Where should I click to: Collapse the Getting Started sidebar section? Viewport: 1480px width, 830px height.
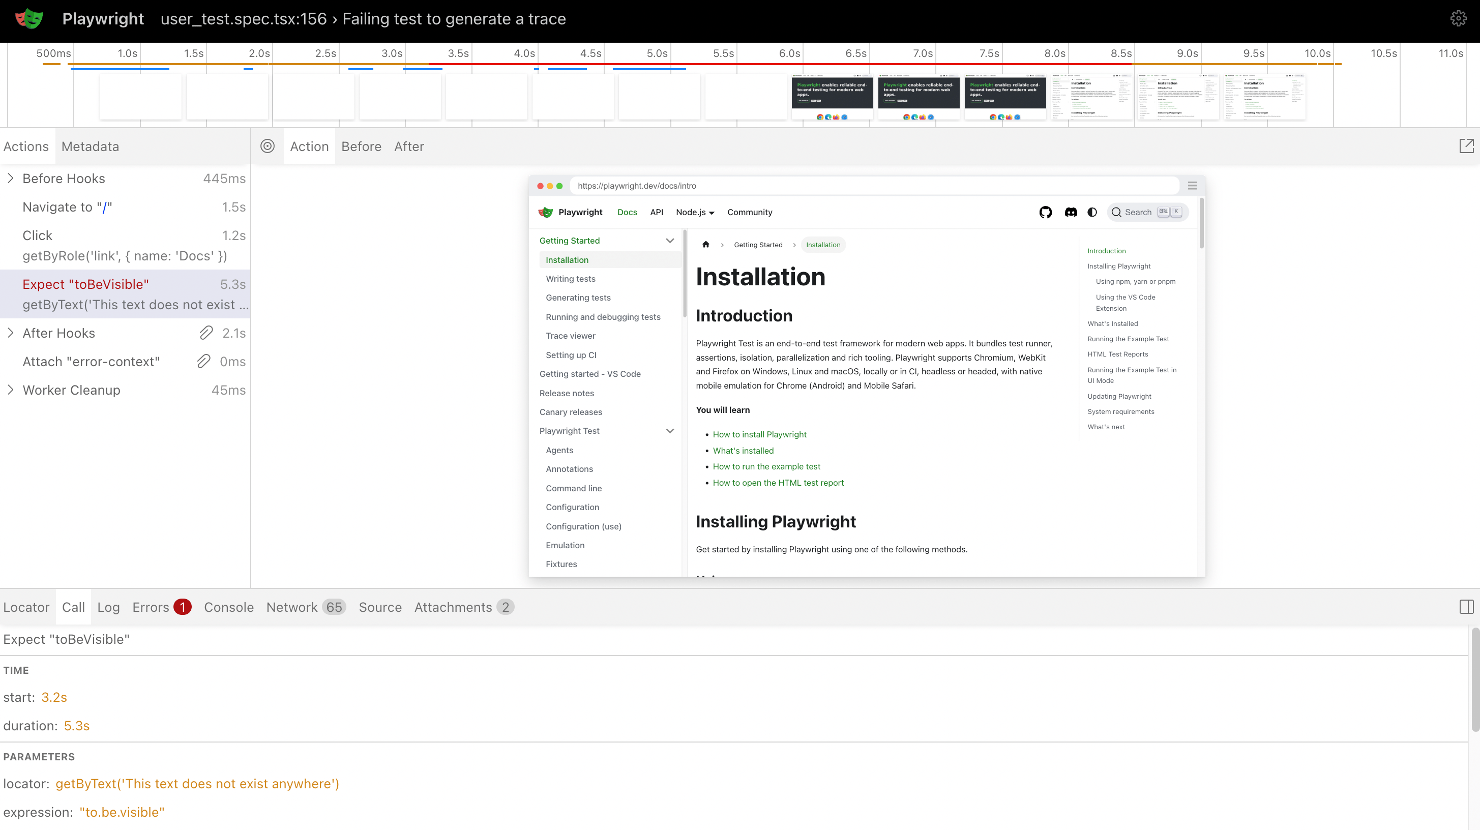[669, 241]
